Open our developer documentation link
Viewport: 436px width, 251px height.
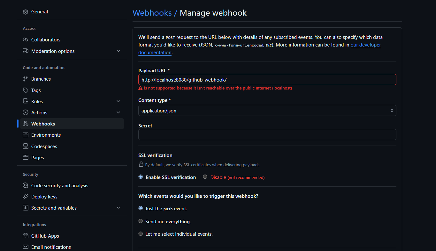tap(365, 45)
